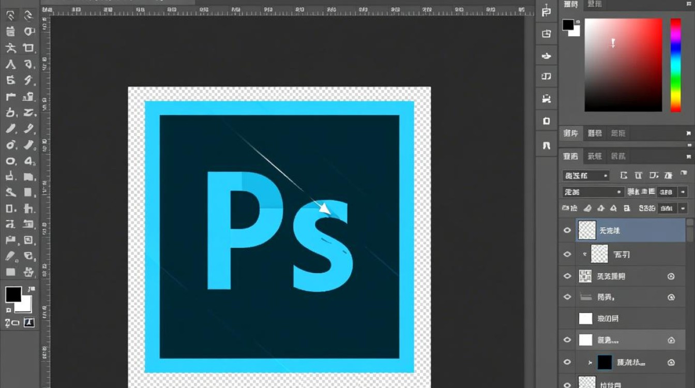695x388 pixels.
Task: Open the Adjustments tab in the middle panel
Action: point(595,133)
